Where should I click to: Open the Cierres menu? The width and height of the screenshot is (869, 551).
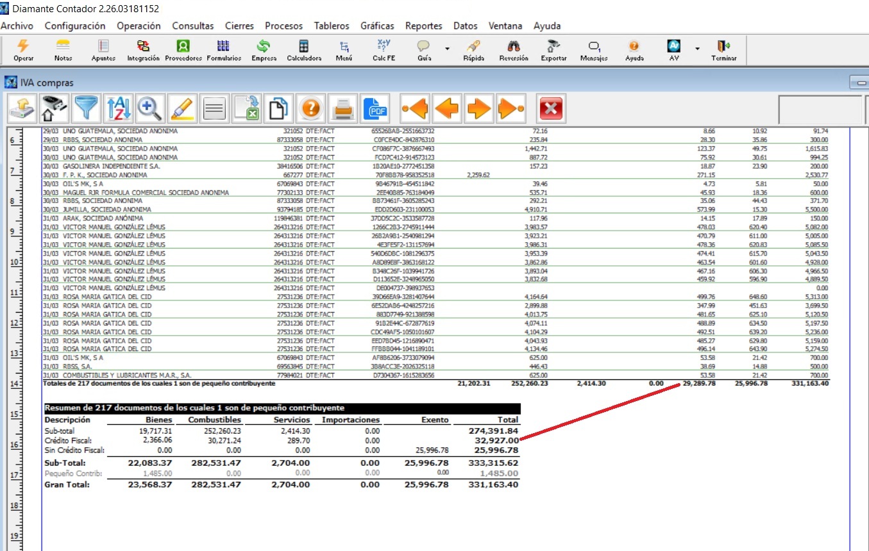(239, 26)
